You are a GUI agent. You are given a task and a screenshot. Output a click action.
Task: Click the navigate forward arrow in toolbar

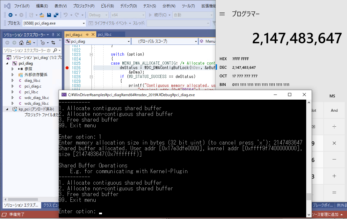point(21,15)
